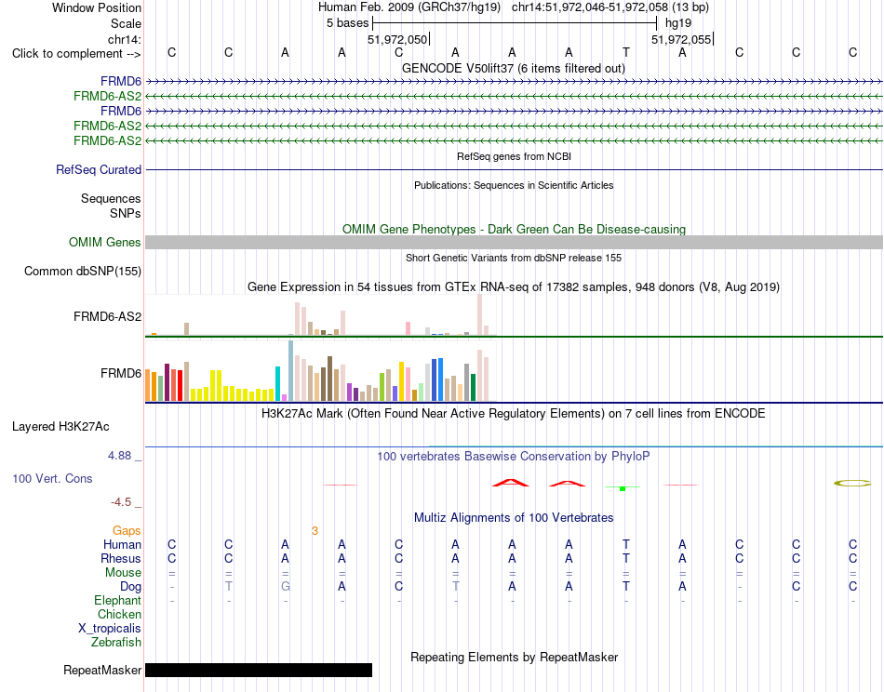Click the black RepeatMasker element bar
This screenshot has width=884, height=692.
tap(259, 670)
